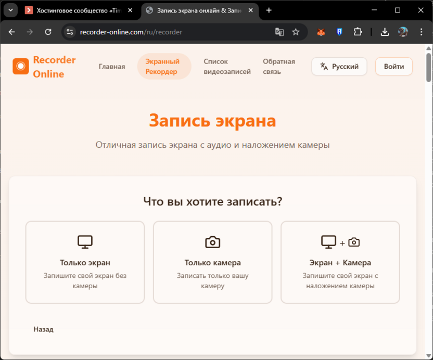Select the monitor icon on «Только экран» card
Viewport: 433px width, 360px height.
(84, 241)
